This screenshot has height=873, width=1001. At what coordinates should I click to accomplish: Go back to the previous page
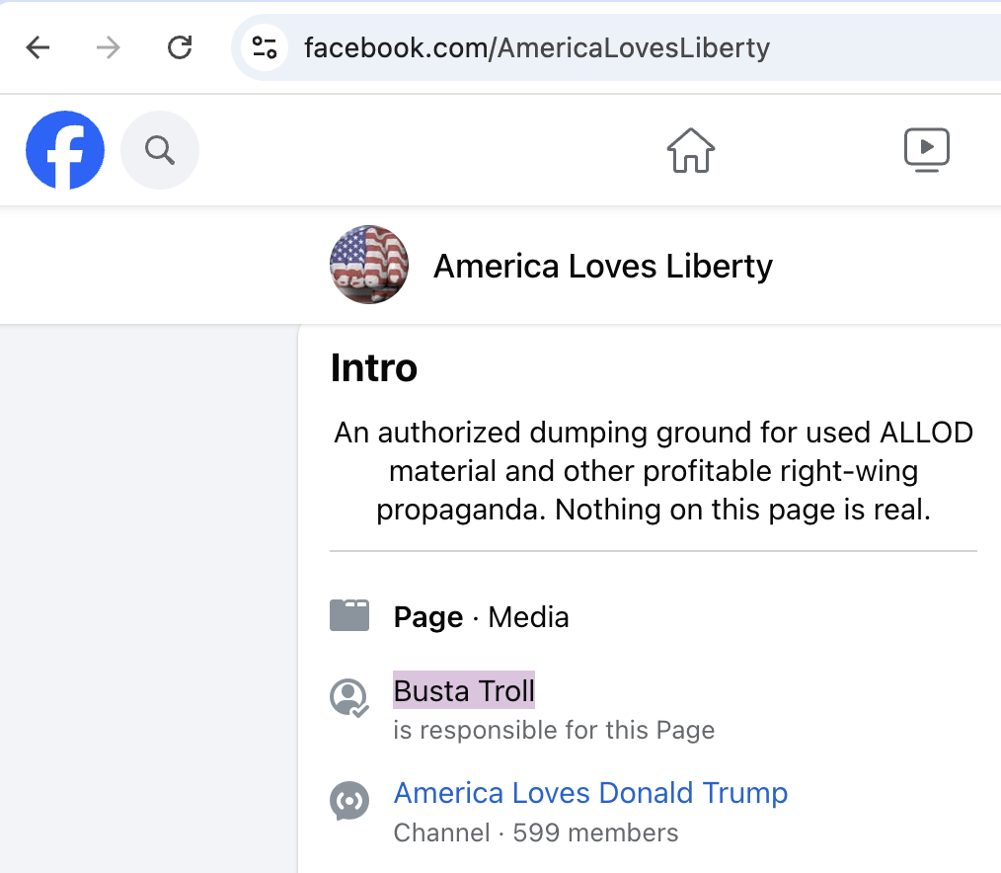(38, 47)
